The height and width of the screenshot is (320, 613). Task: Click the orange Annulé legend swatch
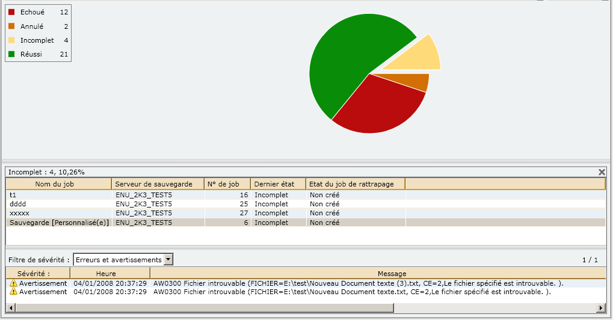tap(11, 26)
